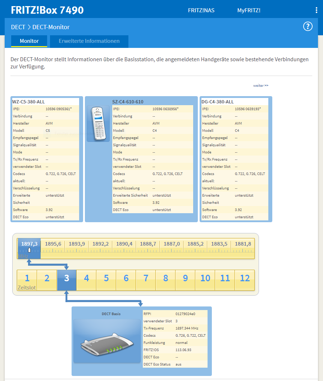Click the DECT breadcrumb link
323x381 pixels.
[18, 27]
